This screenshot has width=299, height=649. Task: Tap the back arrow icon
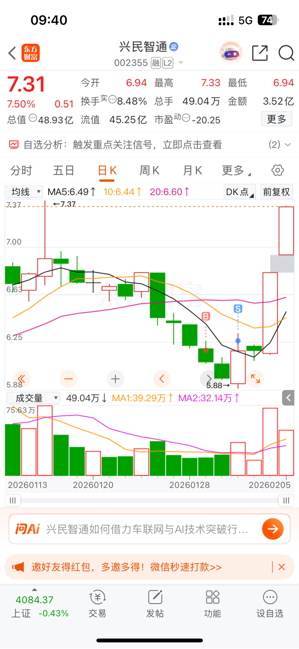(x=12, y=53)
